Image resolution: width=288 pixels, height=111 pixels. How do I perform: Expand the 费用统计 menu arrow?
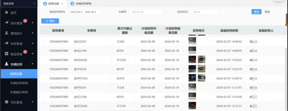tap(33, 33)
